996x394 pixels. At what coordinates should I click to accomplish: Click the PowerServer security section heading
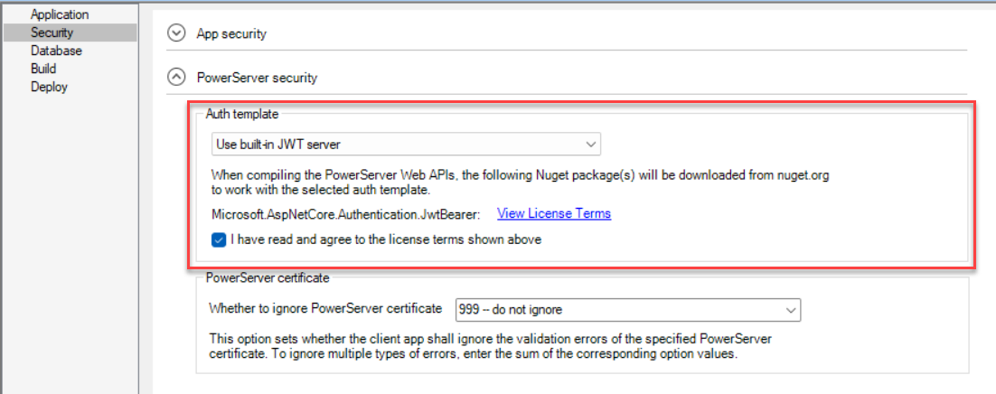coord(257,78)
